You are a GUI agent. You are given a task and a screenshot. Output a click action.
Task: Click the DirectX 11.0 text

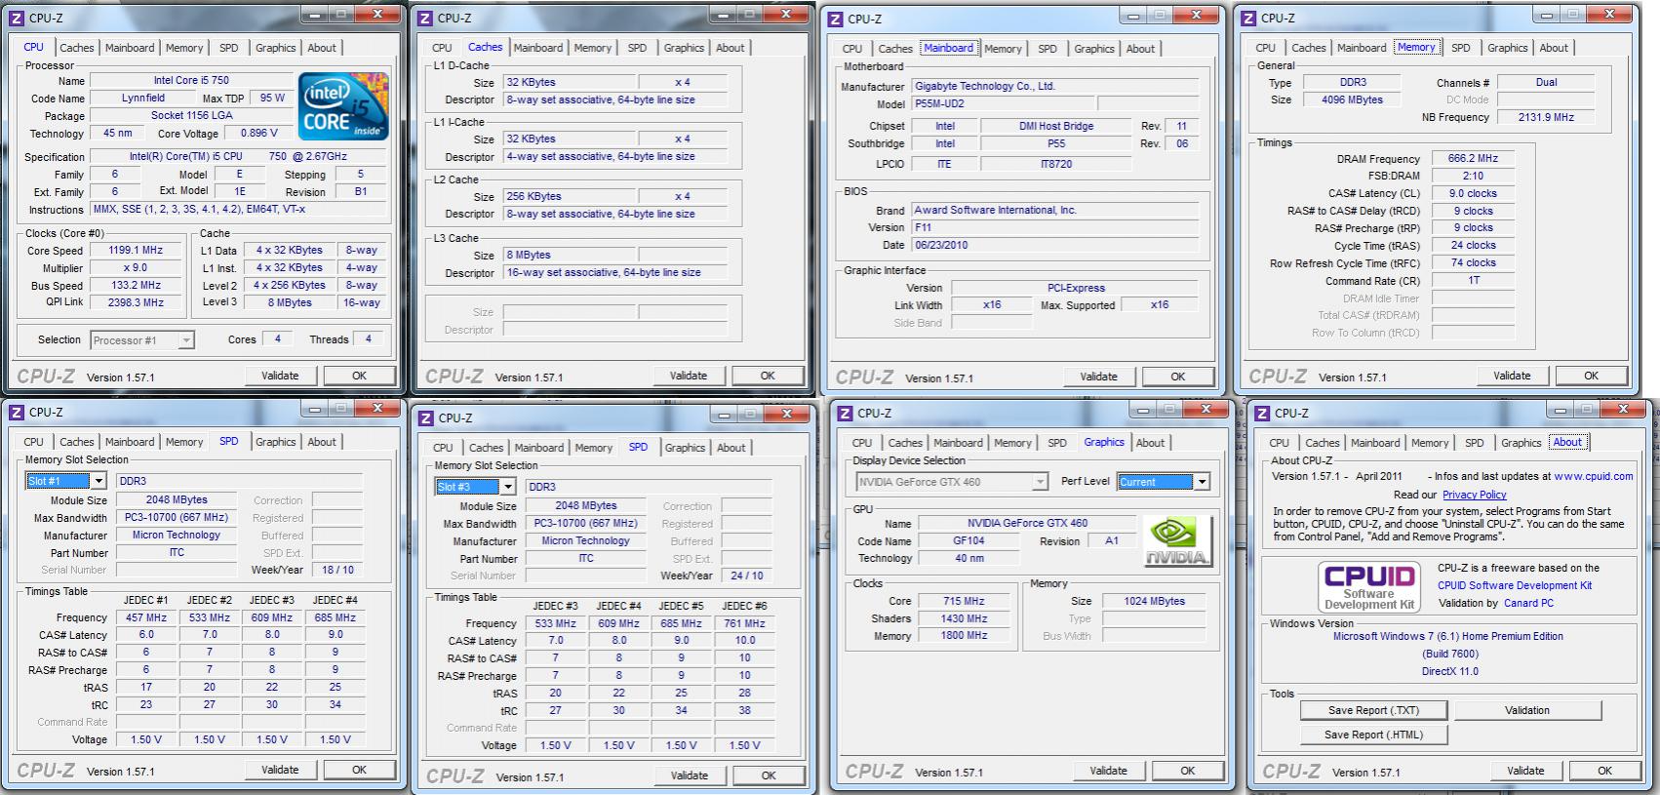1449,671
